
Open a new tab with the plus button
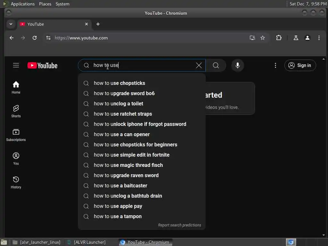98,24
